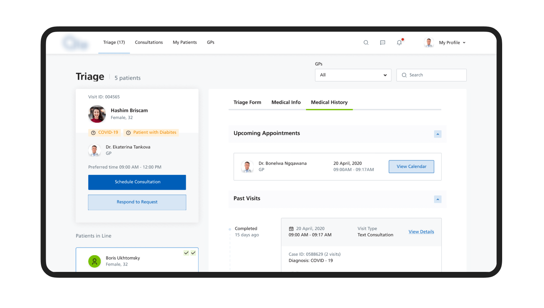This screenshot has height=308, width=544.
Task: Open Dr. Bonelwa Ngqawana's profile picture
Action: [x=247, y=166]
